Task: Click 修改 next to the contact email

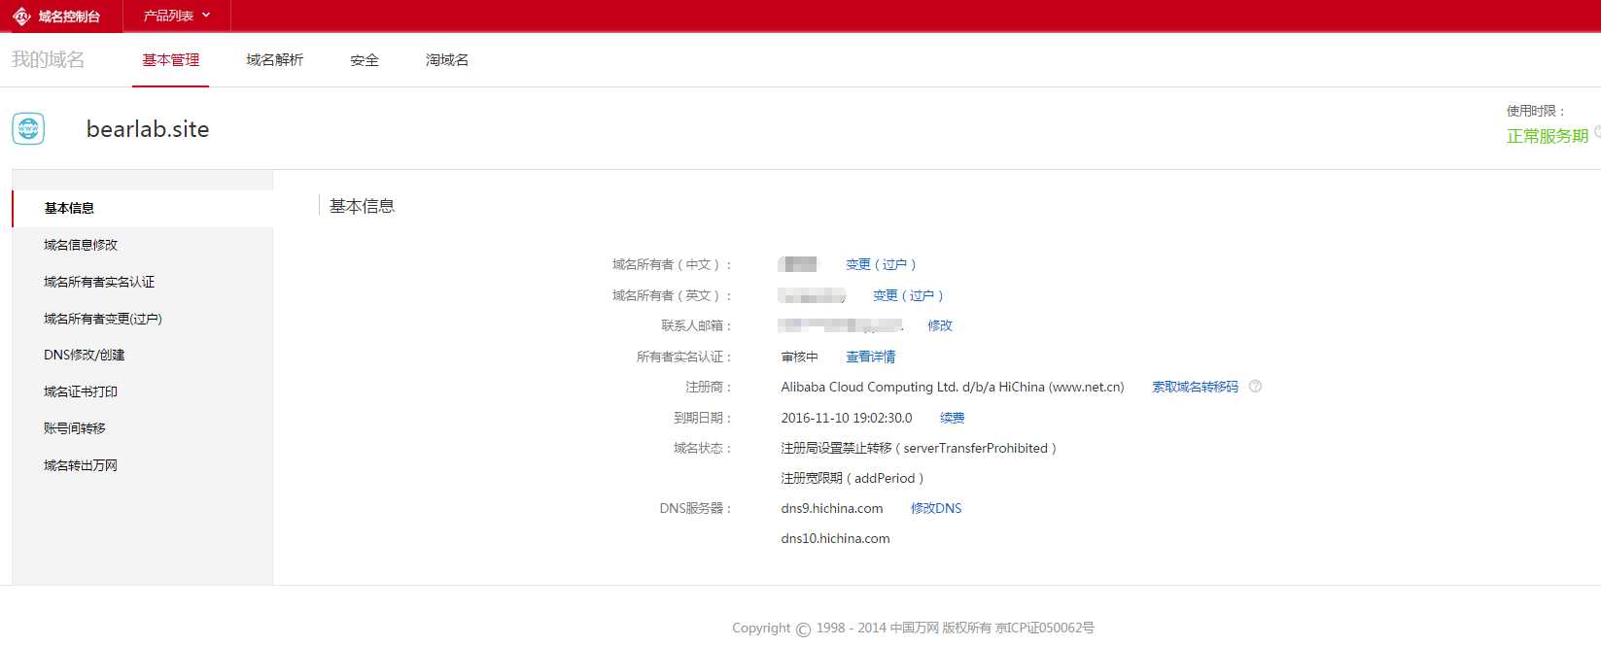Action: [940, 325]
